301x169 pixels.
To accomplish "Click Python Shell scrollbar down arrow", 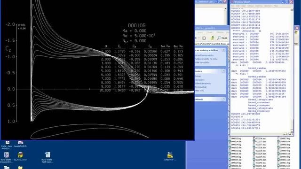I will (292, 131).
